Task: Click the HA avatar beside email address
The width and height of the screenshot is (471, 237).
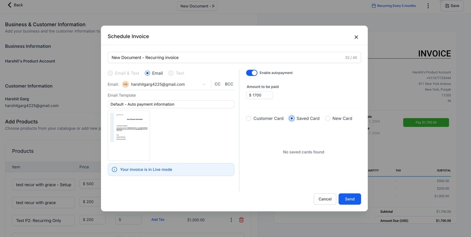Action: (x=125, y=84)
